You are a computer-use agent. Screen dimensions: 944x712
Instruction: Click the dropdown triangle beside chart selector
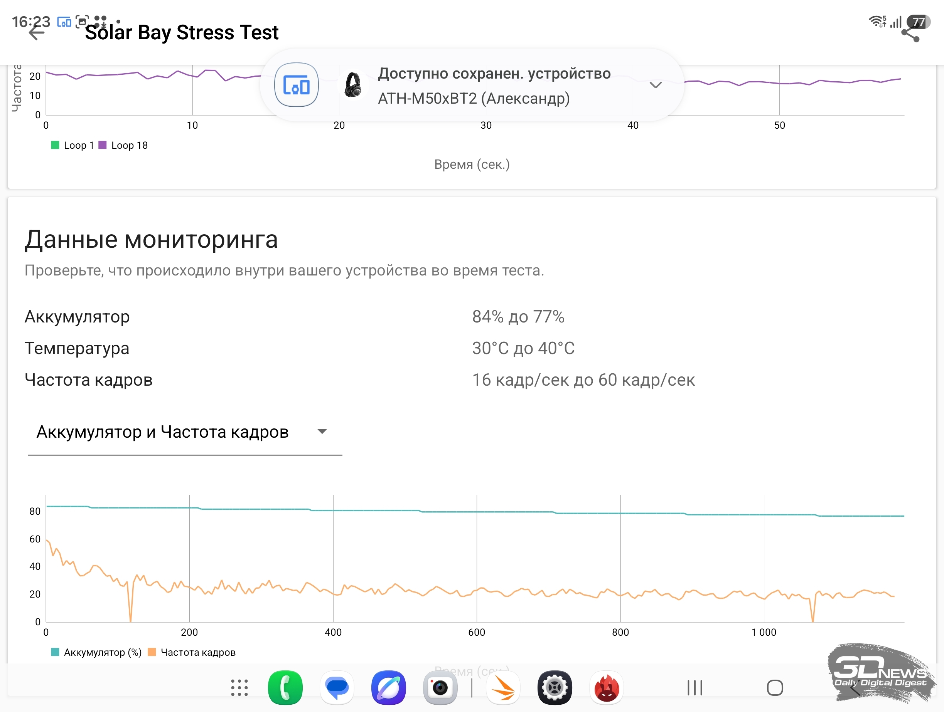(322, 432)
